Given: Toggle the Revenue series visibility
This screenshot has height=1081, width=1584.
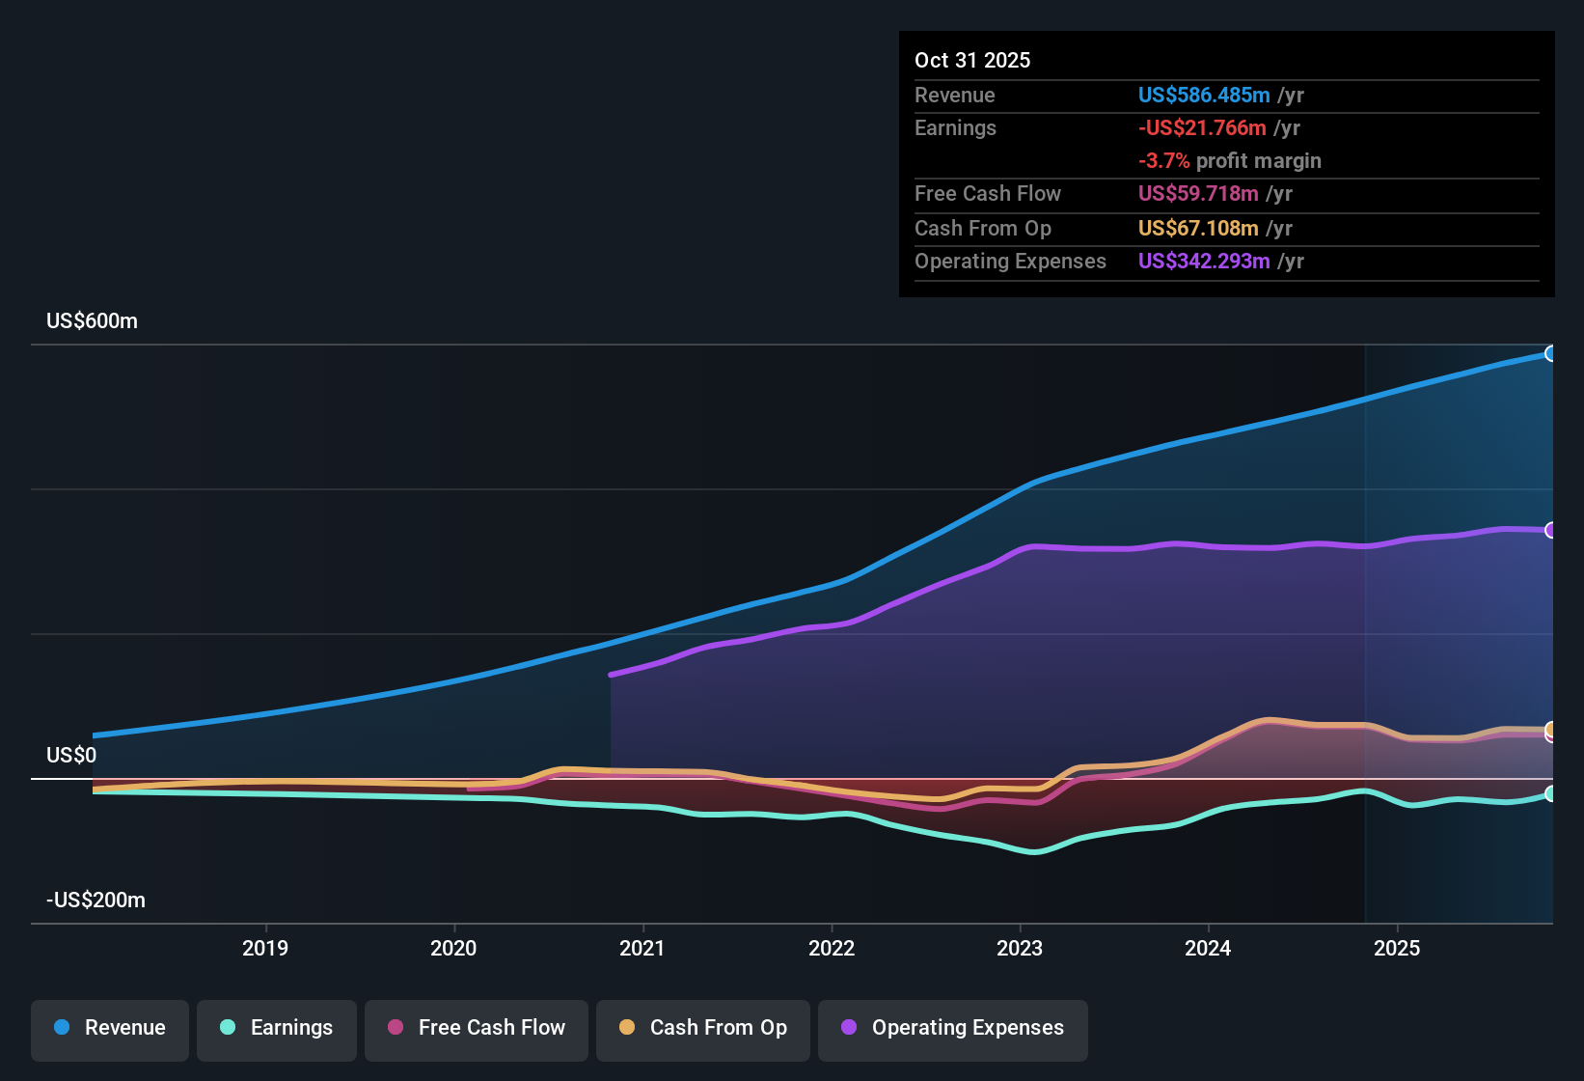Looking at the screenshot, I should click(x=109, y=1028).
